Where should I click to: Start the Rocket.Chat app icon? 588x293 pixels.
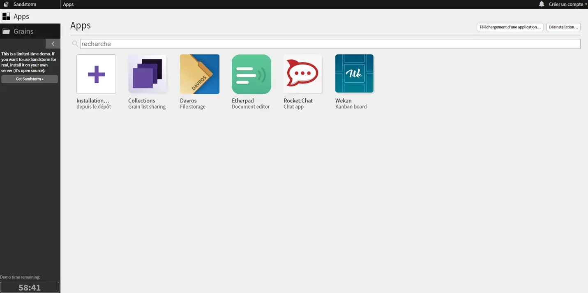[303, 74]
